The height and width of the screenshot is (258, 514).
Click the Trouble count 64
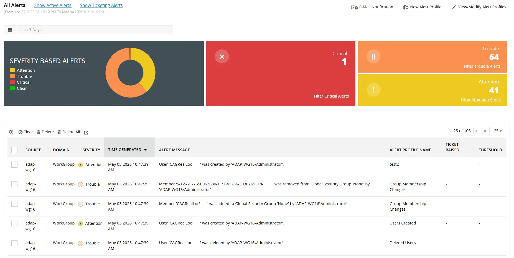[494, 57]
